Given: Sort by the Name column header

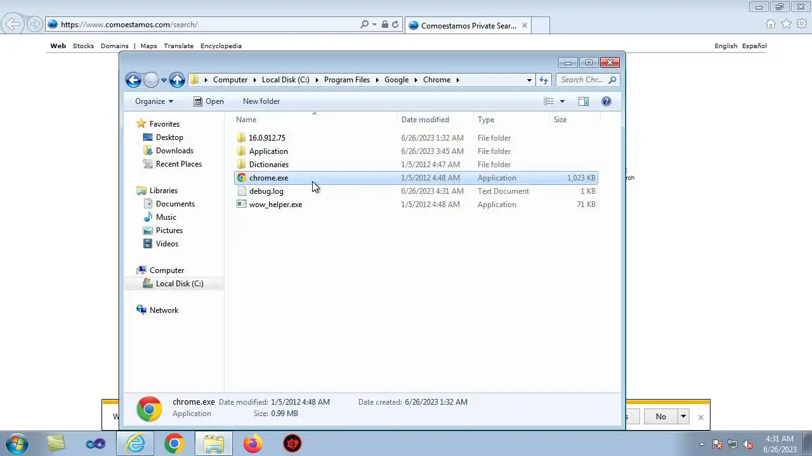Looking at the screenshot, I should (x=314, y=120).
